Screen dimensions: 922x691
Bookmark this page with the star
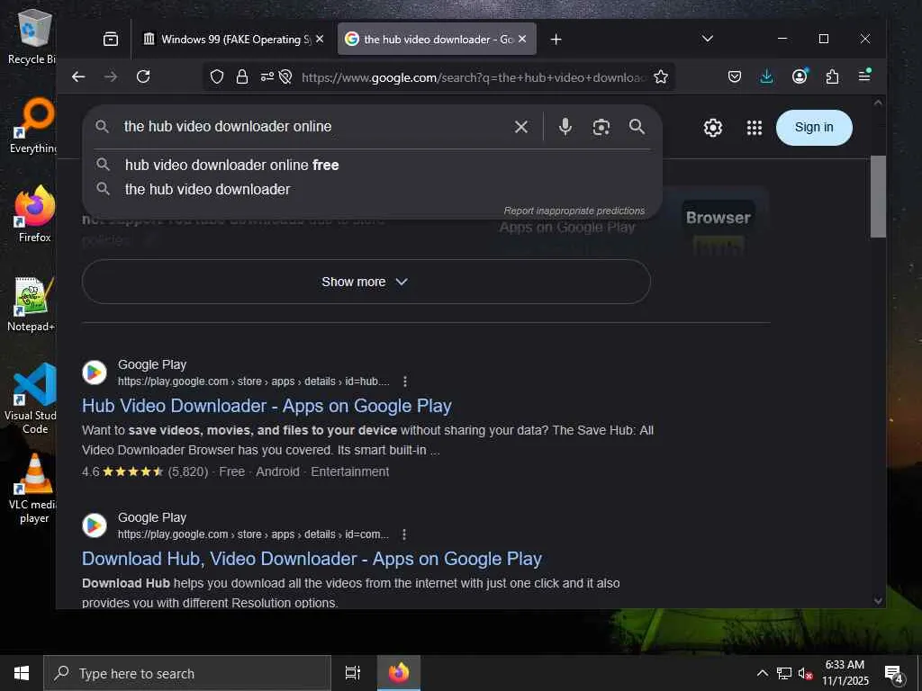(661, 77)
